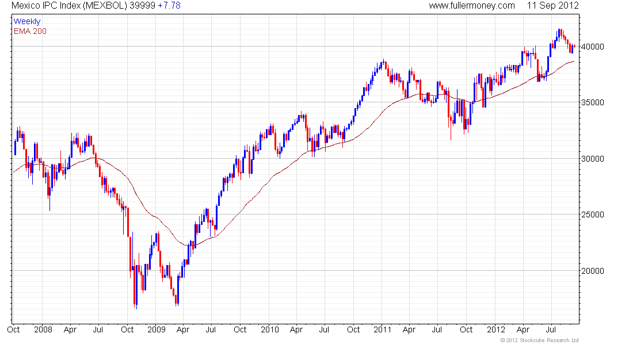This screenshot has height=345, width=633.
Task: Click the date '11 Sep 2012'
Action: click(x=552, y=6)
